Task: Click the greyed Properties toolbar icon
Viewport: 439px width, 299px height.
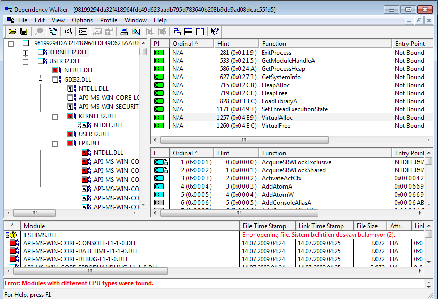Action: click(x=109, y=31)
